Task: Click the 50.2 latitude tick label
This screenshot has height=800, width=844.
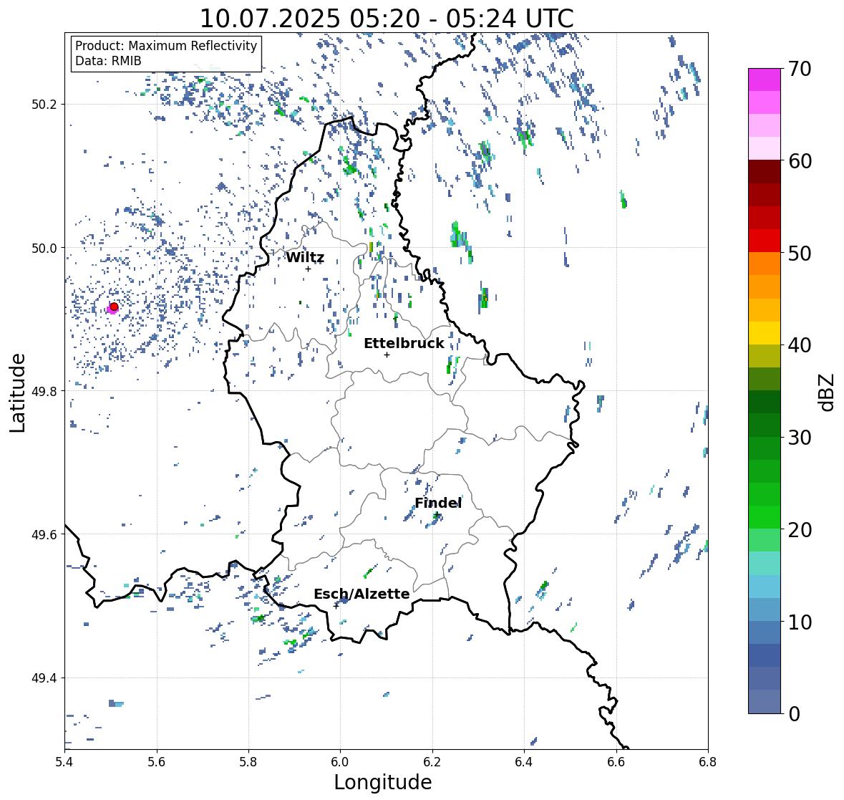Action: (44, 105)
